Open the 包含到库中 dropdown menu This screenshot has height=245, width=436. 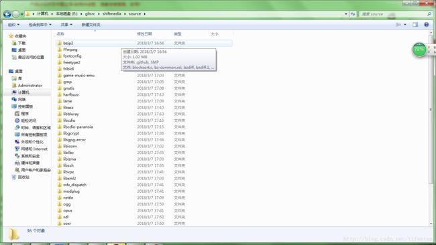[40, 25]
